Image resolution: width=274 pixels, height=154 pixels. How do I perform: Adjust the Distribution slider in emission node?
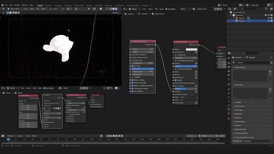[x=143, y=69]
